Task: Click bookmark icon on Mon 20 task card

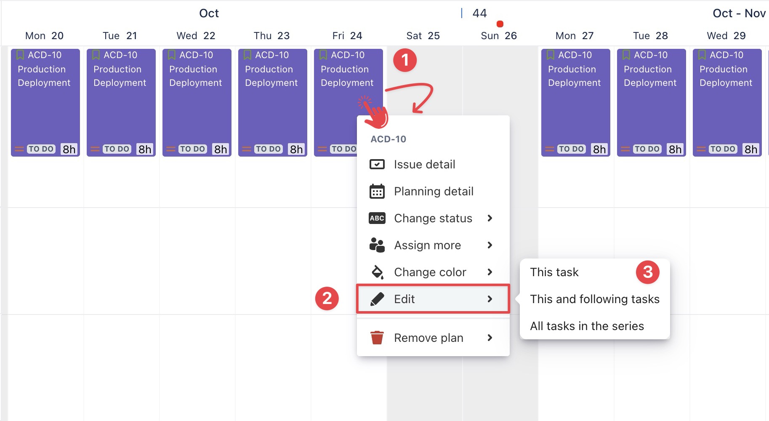Action: click(x=20, y=55)
